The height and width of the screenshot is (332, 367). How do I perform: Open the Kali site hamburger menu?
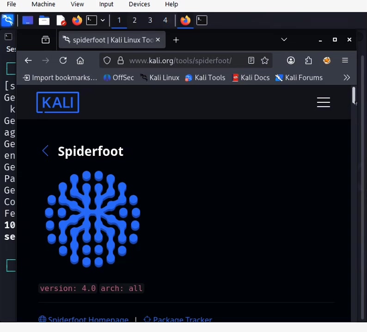point(324,102)
